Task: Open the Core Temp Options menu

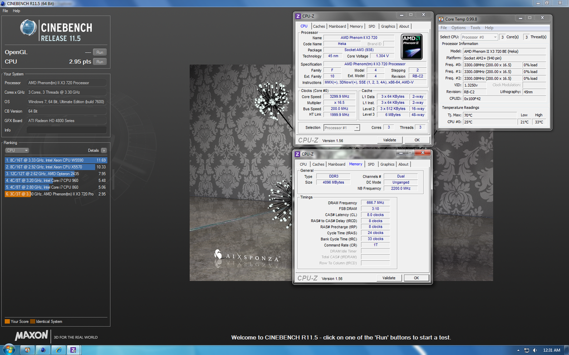Action: click(x=458, y=28)
